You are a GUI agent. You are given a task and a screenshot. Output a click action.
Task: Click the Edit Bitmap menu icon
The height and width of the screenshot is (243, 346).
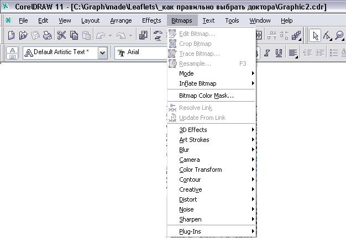[x=172, y=34]
